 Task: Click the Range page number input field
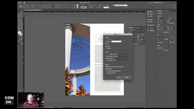pyautogui.click(x=116, y=41)
